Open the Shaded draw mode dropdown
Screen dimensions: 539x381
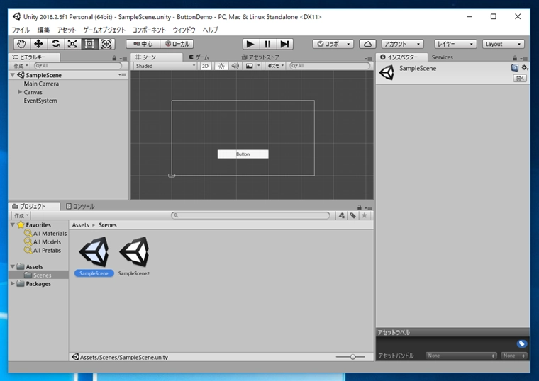[x=165, y=66]
